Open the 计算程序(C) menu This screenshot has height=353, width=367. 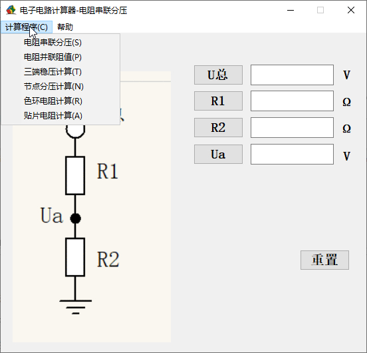(x=27, y=27)
